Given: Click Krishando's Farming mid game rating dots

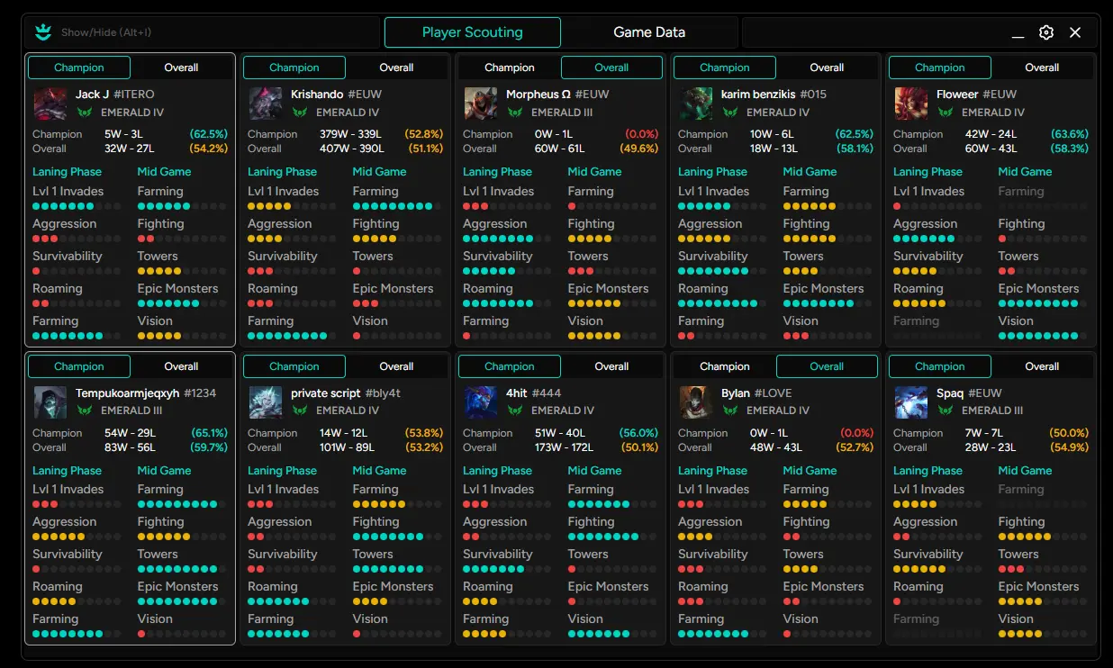Looking at the screenshot, I should click(393, 206).
